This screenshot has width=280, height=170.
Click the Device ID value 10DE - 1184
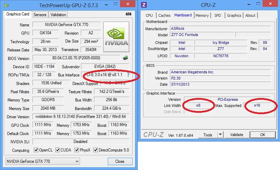click(44, 66)
